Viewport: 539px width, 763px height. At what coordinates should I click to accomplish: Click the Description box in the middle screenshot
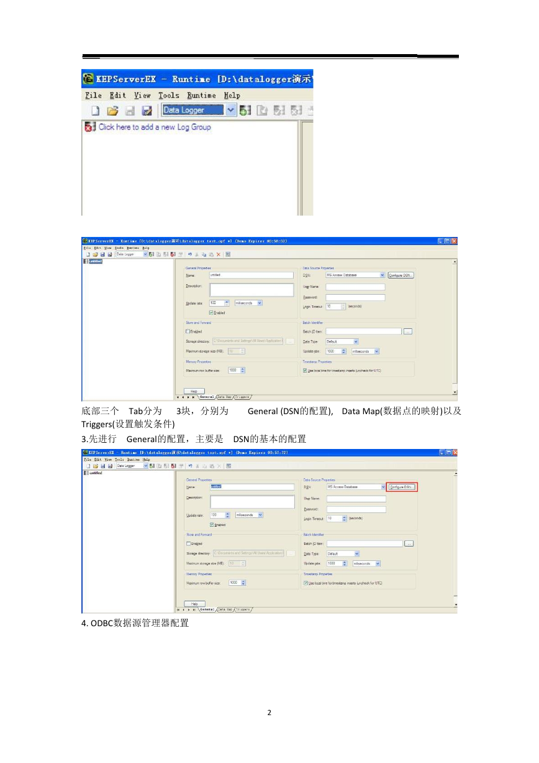251,290
